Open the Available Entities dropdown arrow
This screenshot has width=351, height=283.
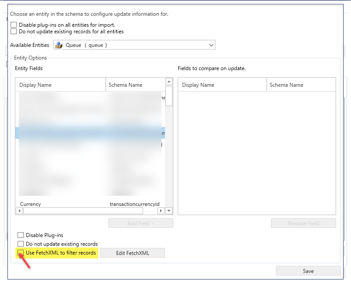coord(211,45)
